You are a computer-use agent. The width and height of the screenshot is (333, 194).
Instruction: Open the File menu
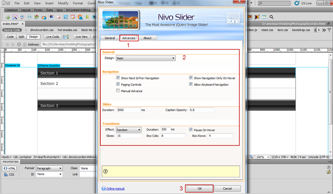coord(17,3)
